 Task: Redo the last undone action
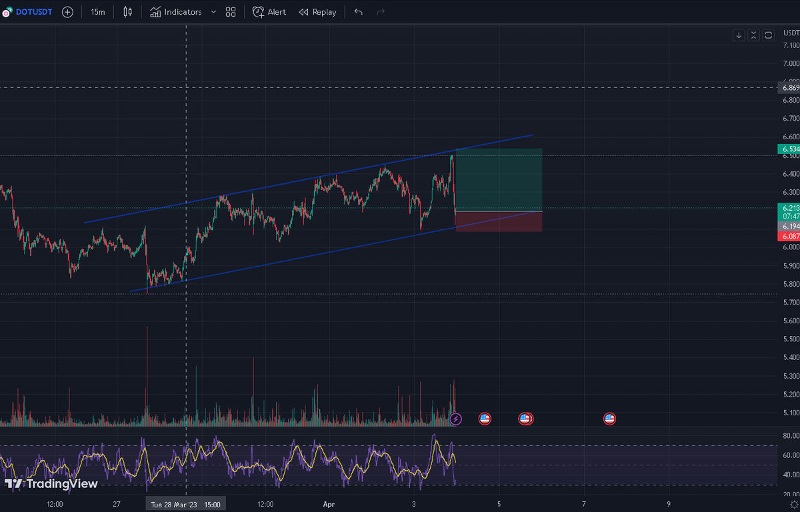pos(381,12)
